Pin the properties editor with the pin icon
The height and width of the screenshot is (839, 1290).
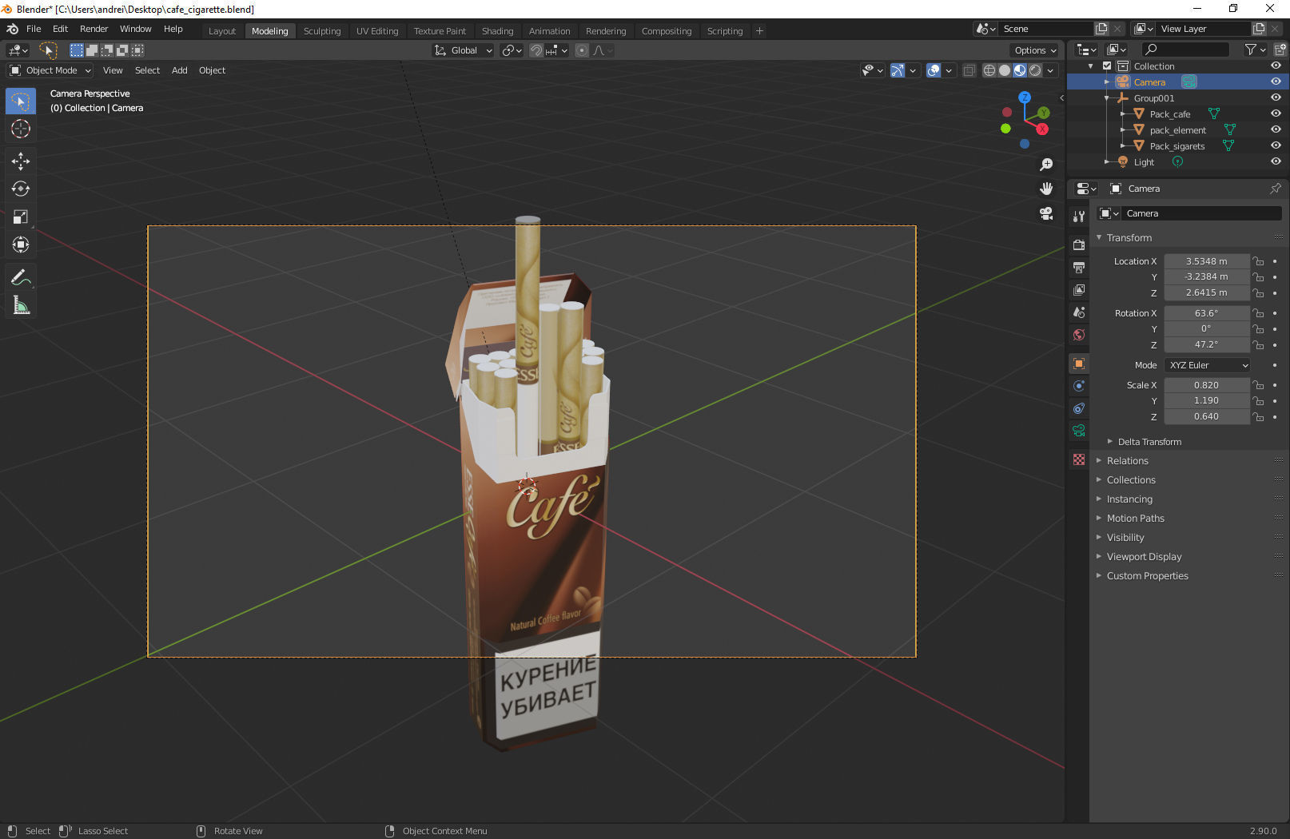point(1275,189)
